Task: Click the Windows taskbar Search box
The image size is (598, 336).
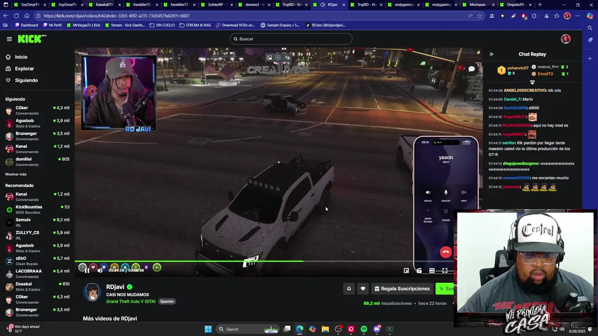Action: click(249, 329)
